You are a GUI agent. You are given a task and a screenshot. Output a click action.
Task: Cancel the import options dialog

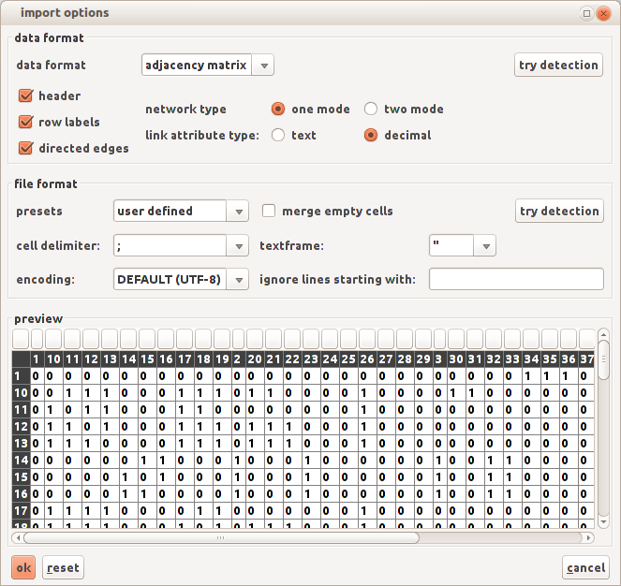point(585,567)
